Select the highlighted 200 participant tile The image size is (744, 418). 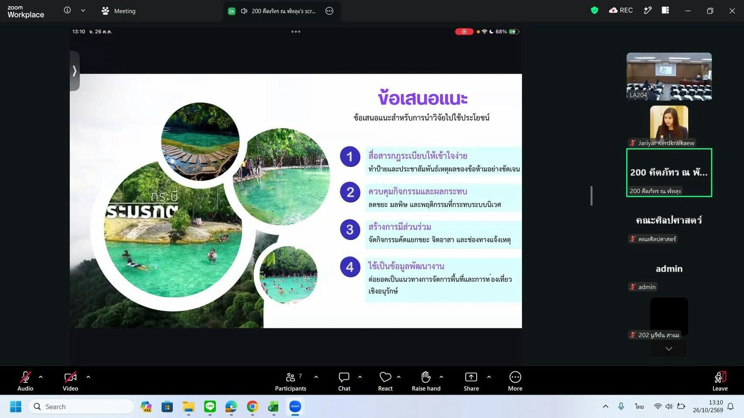pyautogui.click(x=669, y=173)
